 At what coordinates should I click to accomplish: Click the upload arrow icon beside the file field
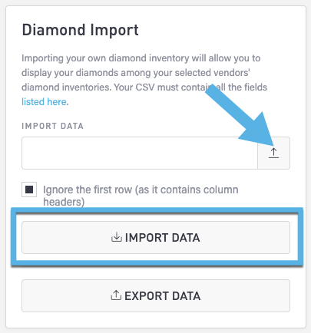273,153
